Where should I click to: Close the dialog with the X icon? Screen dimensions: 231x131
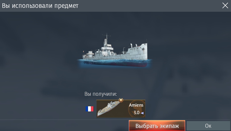(225, 6)
